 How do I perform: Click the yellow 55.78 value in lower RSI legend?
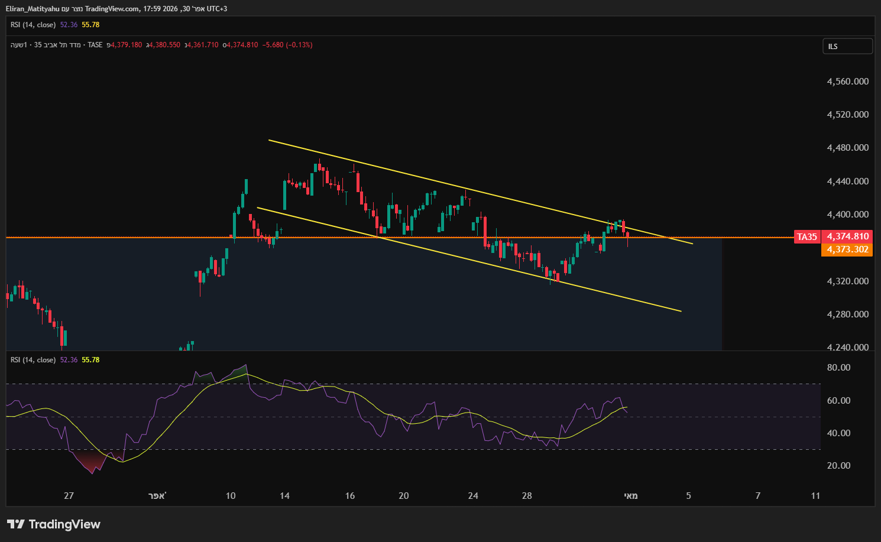(90, 360)
